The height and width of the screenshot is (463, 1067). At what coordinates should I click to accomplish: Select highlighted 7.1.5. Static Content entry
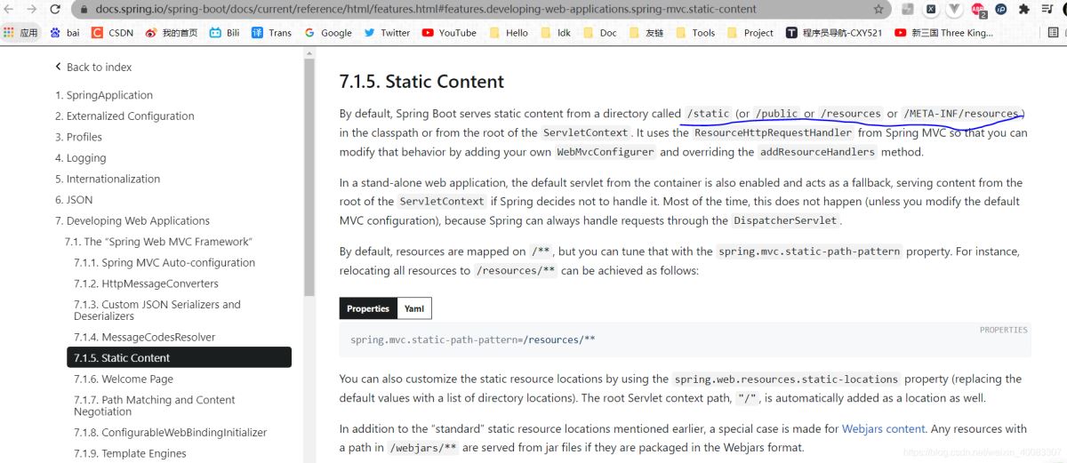(x=179, y=357)
